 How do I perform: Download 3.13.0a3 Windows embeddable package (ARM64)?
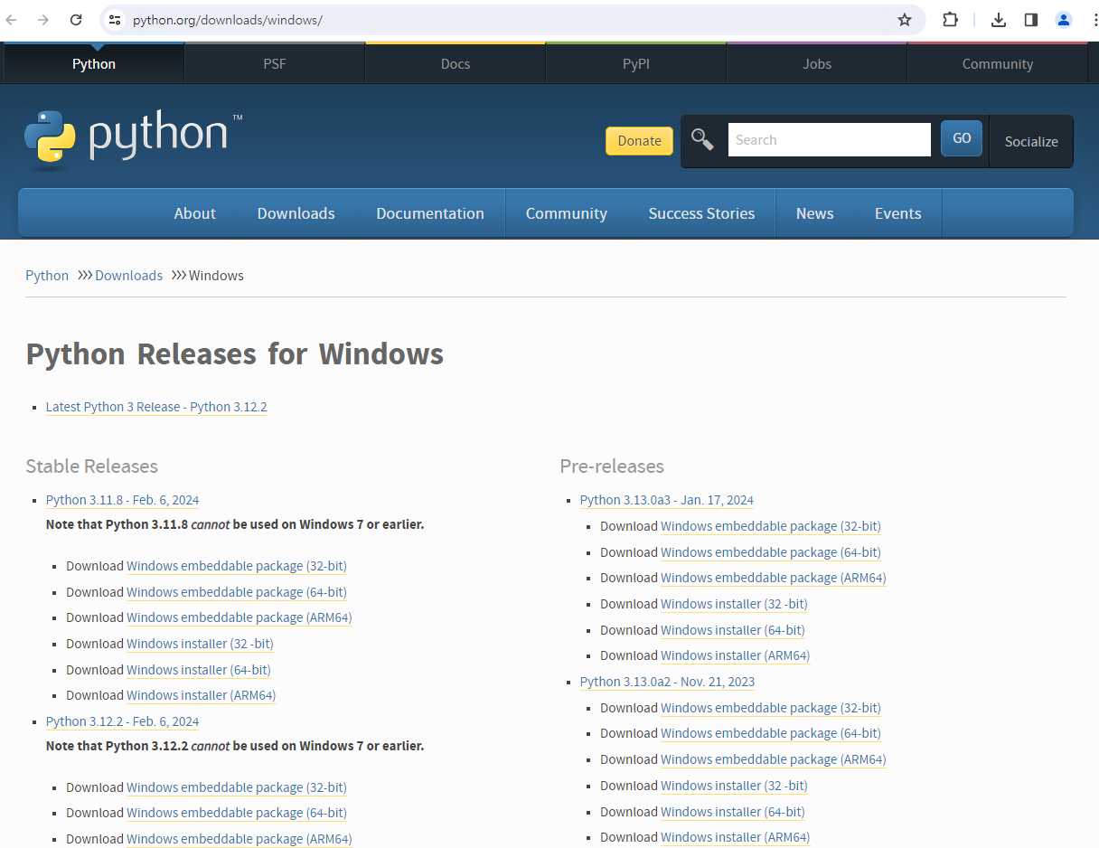(x=773, y=578)
